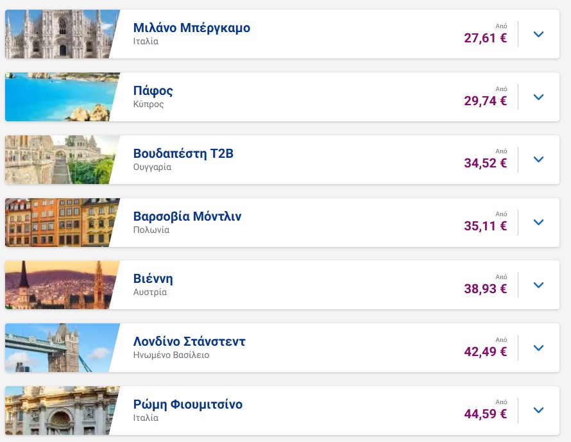
Task: Select the Βαρσοβία Μόντλιν destination name
Action: click(187, 216)
